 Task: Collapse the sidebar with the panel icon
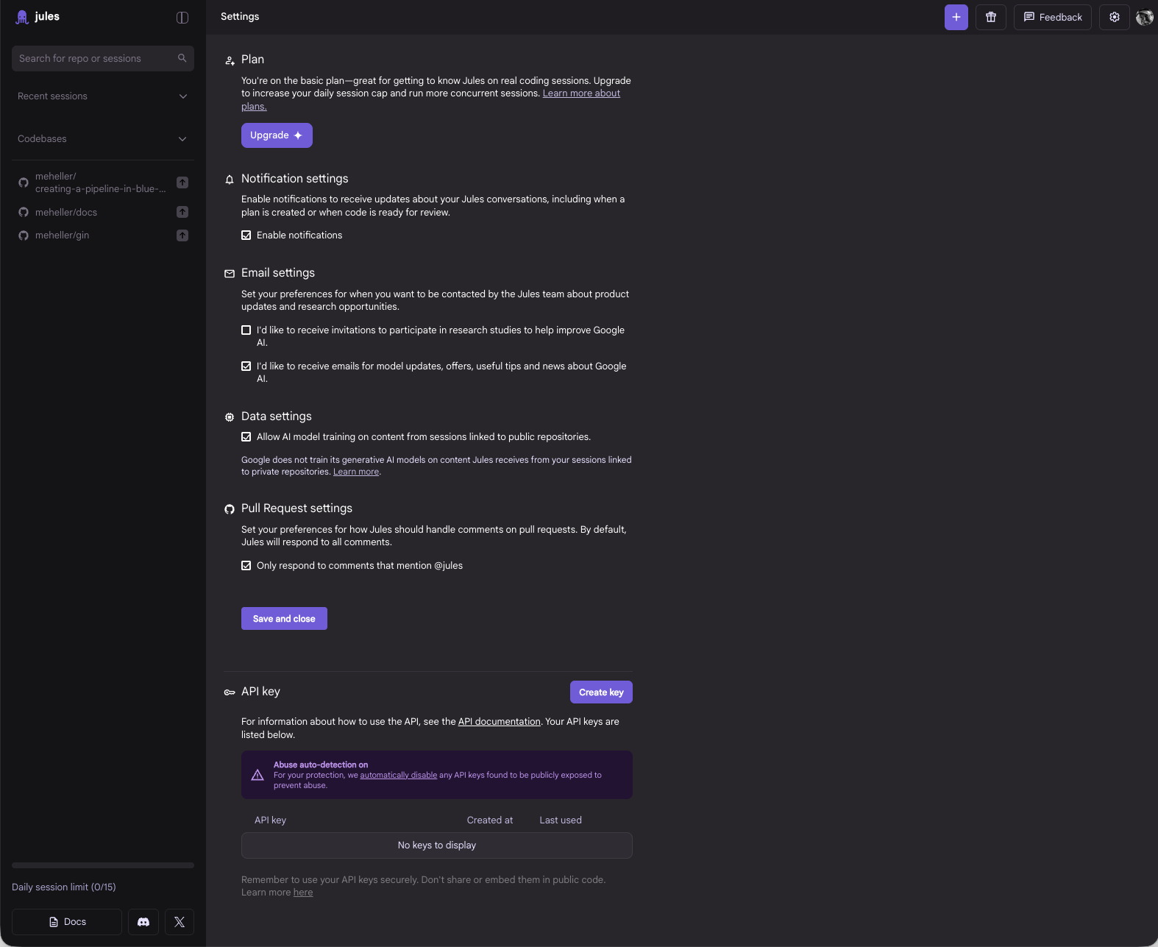[182, 18]
